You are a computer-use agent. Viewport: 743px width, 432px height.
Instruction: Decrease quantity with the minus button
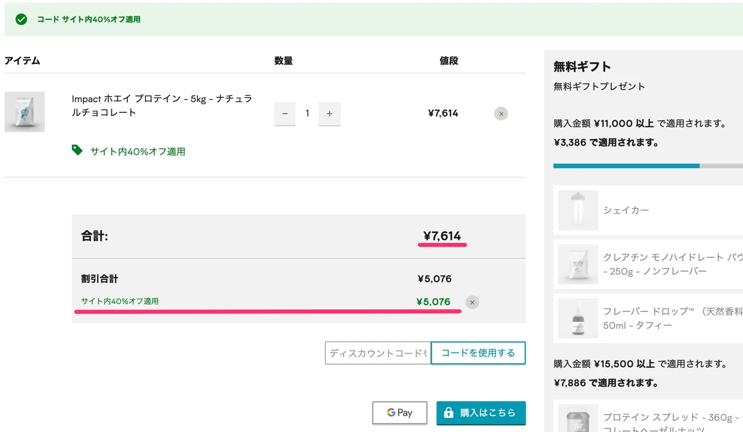pyautogui.click(x=285, y=114)
